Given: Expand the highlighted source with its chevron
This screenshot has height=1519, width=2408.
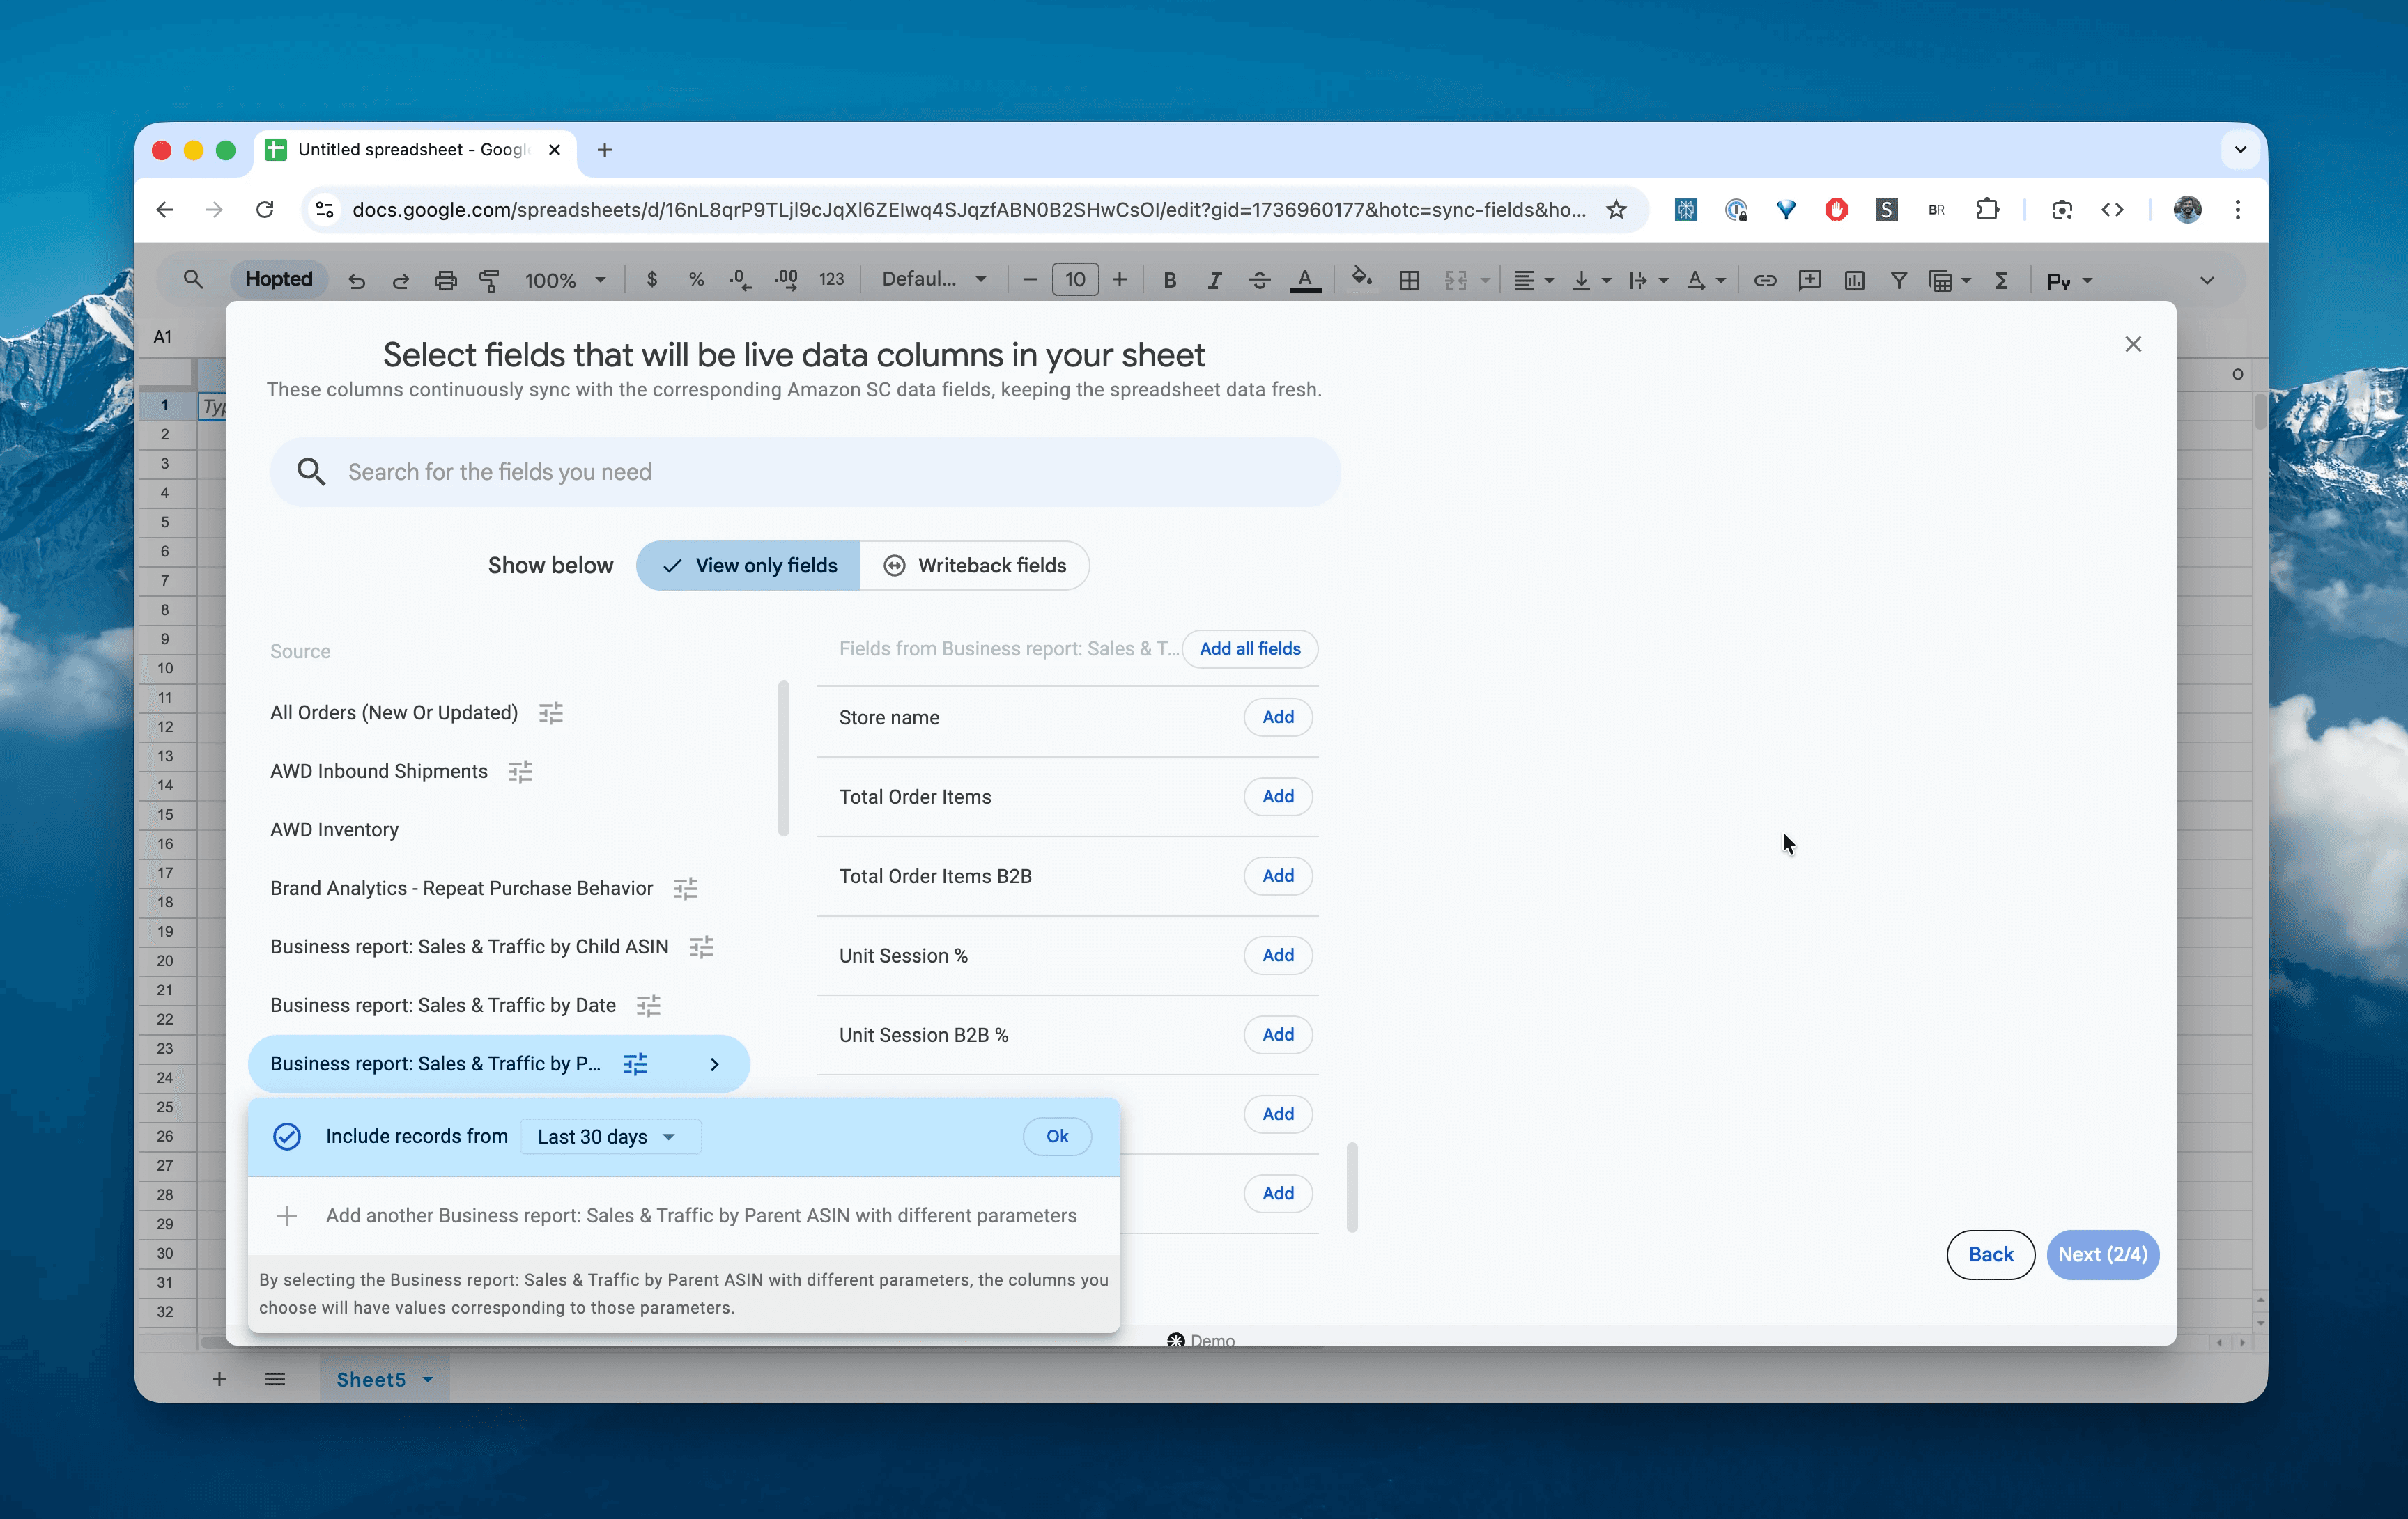Looking at the screenshot, I should (714, 1064).
